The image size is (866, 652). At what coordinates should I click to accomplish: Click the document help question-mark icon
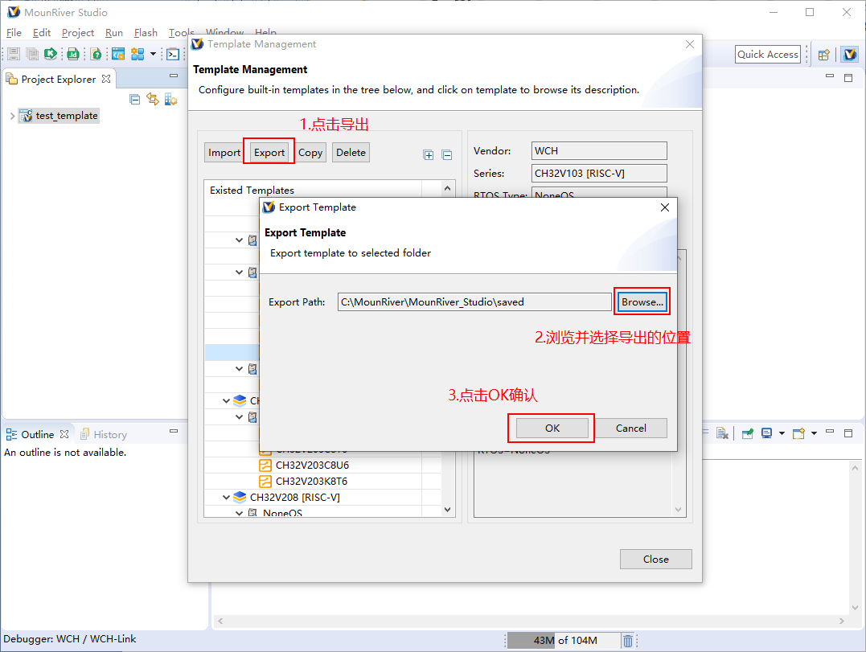coord(96,54)
